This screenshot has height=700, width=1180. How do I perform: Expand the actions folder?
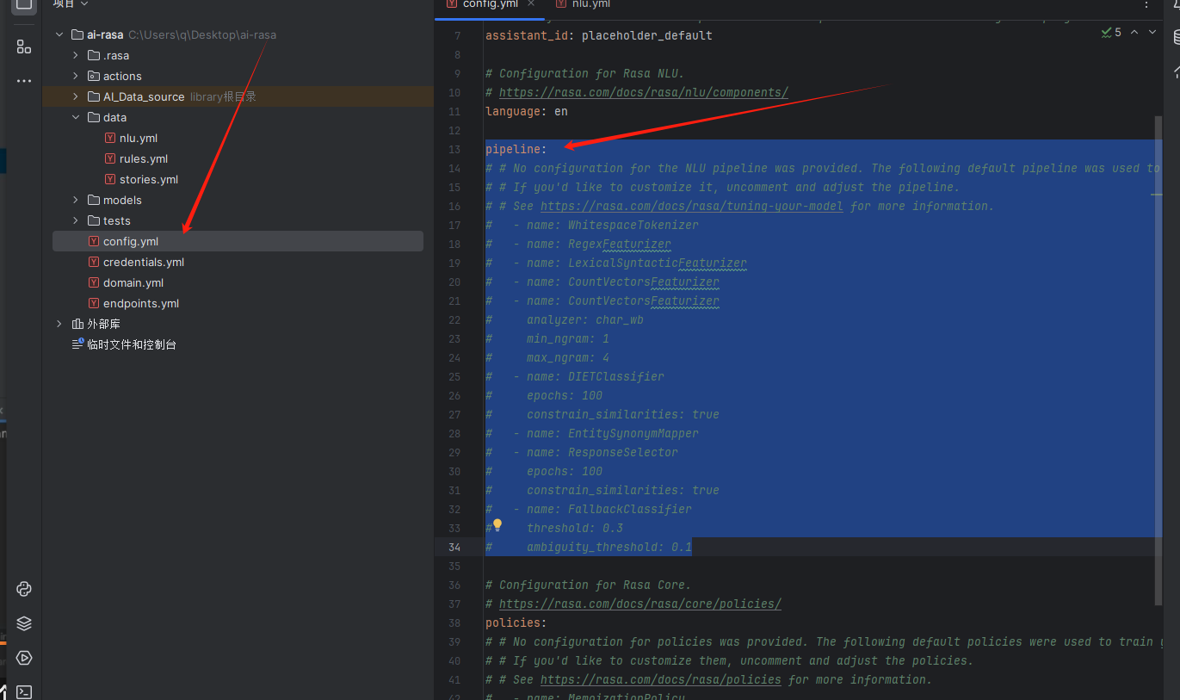pyautogui.click(x=76, y=76)
